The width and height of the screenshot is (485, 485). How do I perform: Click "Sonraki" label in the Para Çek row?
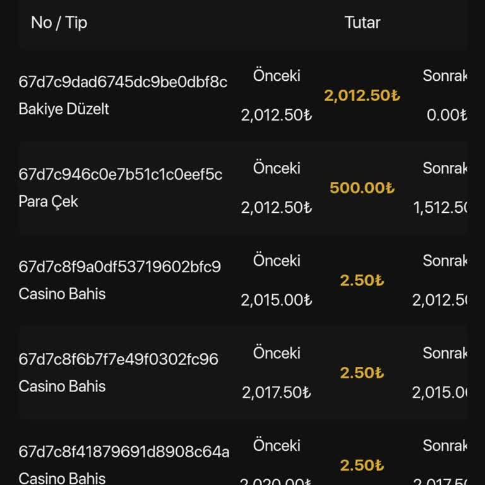(445, 168)
